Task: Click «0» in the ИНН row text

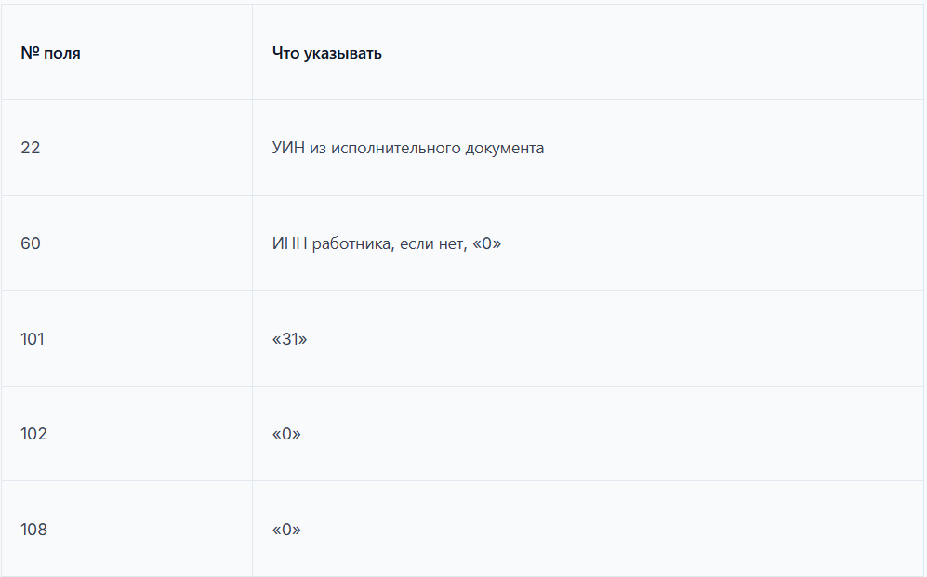Action: coord(486,243)
